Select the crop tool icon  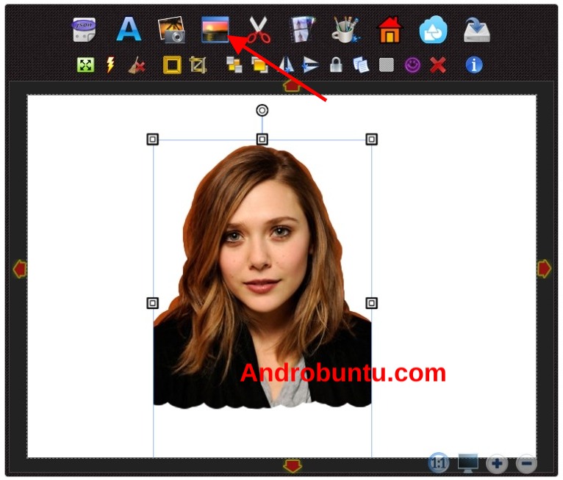tap(198, 65)
